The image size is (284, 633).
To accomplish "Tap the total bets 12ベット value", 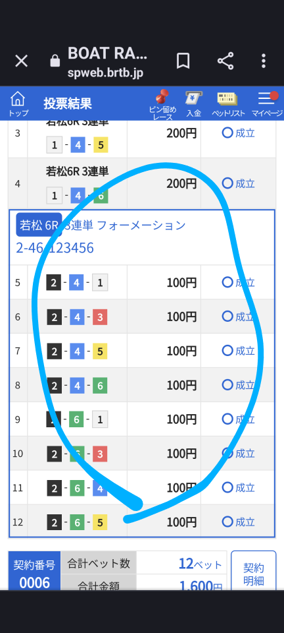I will (200, 564).
